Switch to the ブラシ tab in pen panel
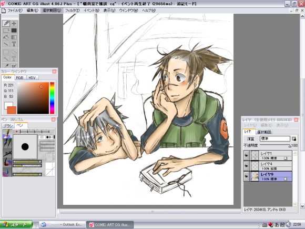Image resolution: width=305 pixels, height=229 pixels. click(8, 126)
